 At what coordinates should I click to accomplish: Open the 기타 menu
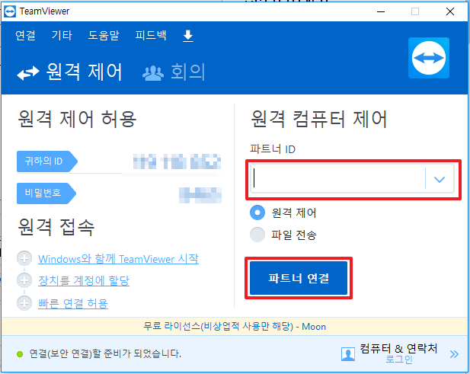[x=62, y=35]
